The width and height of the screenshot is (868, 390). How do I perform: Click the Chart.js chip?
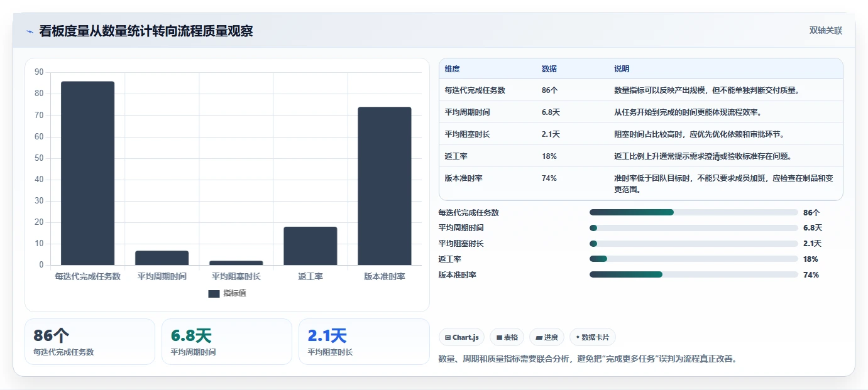[x=462, y=337]
